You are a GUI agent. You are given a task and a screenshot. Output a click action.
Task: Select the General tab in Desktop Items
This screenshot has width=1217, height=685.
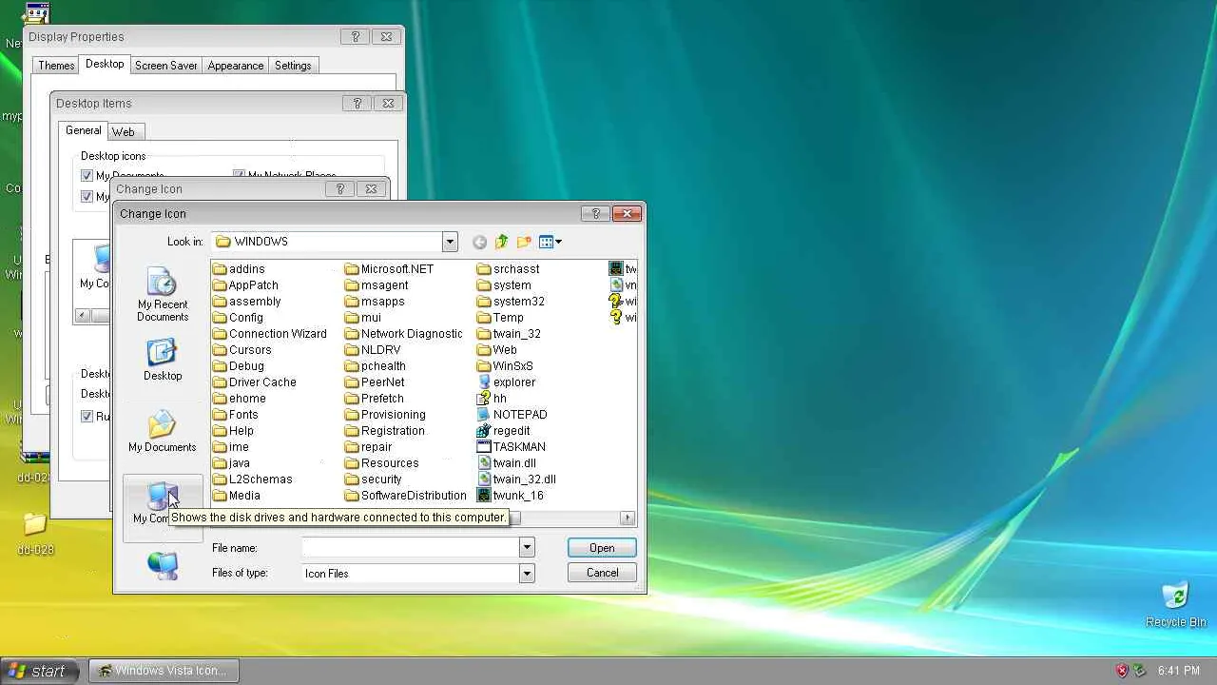(x=84, y=130)
